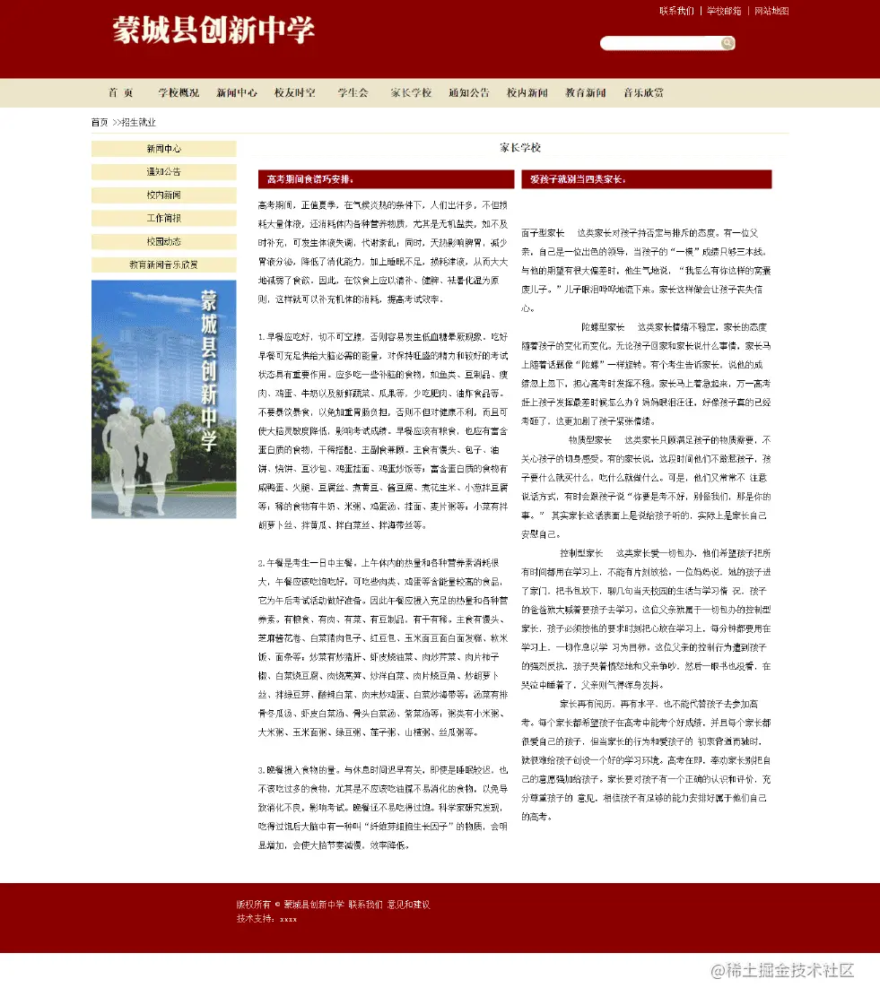Select the 学生会 navigation menu item
This screenshot has width=880, height=1005.
[x=353, y=92]
